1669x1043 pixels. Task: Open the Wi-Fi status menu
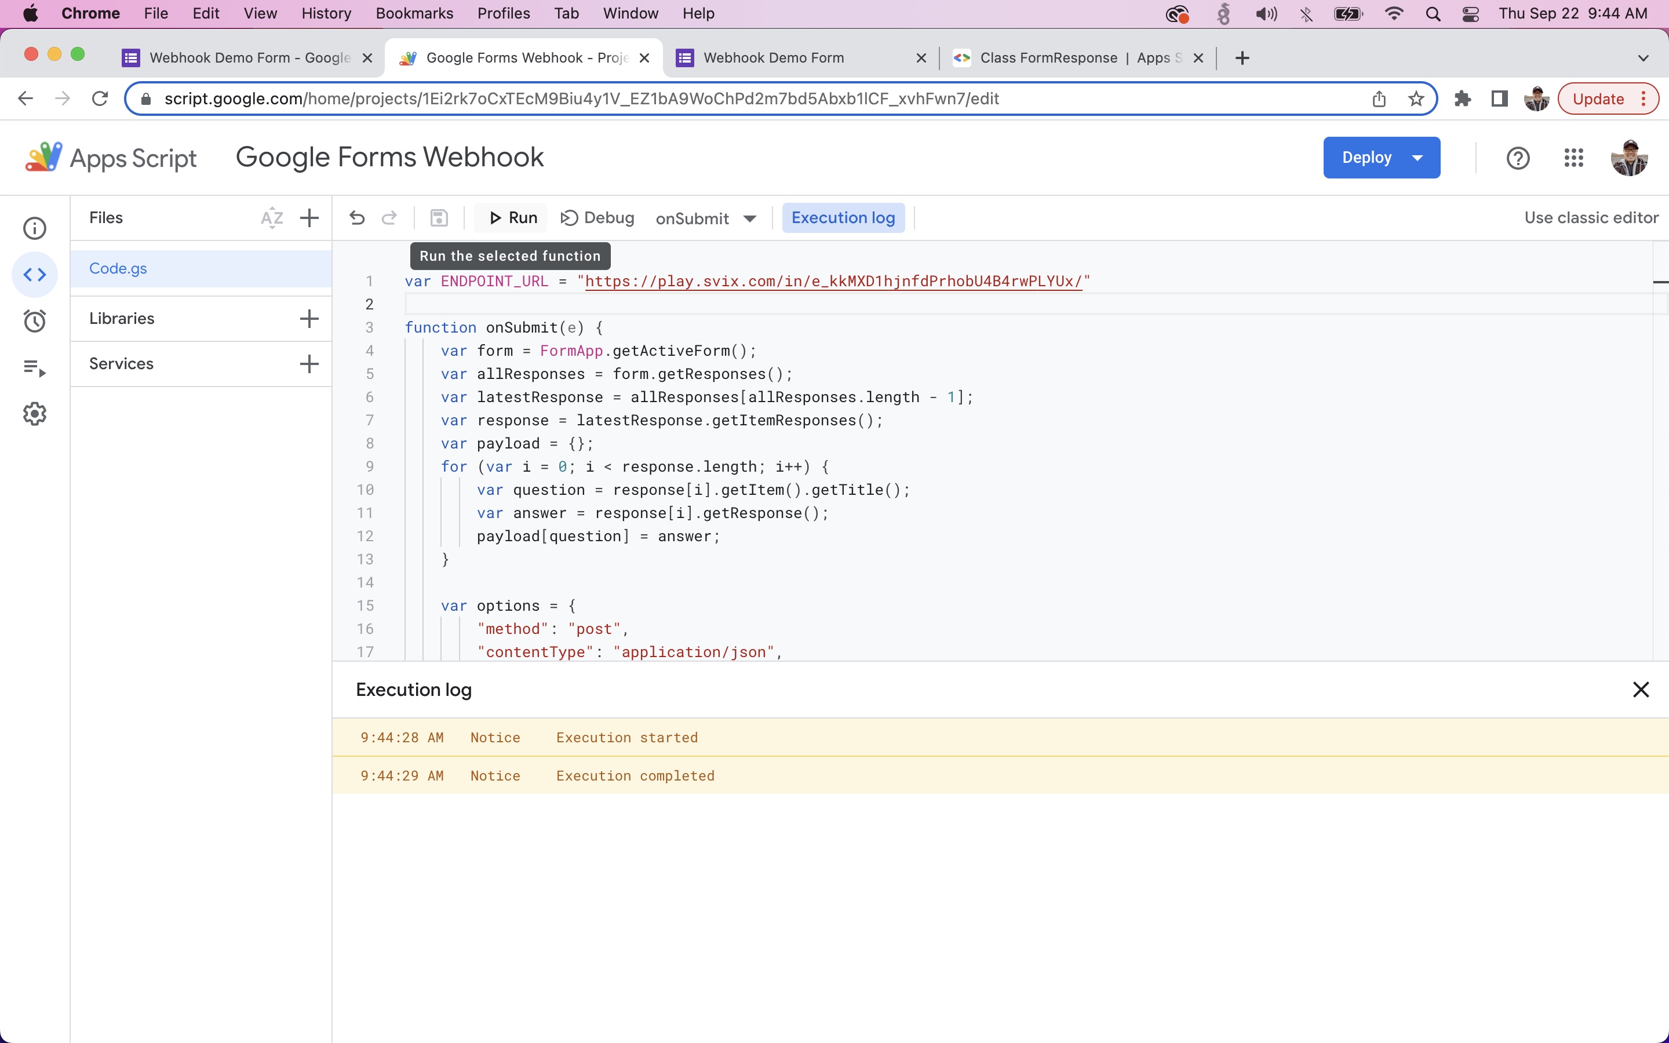(1394, 14)
